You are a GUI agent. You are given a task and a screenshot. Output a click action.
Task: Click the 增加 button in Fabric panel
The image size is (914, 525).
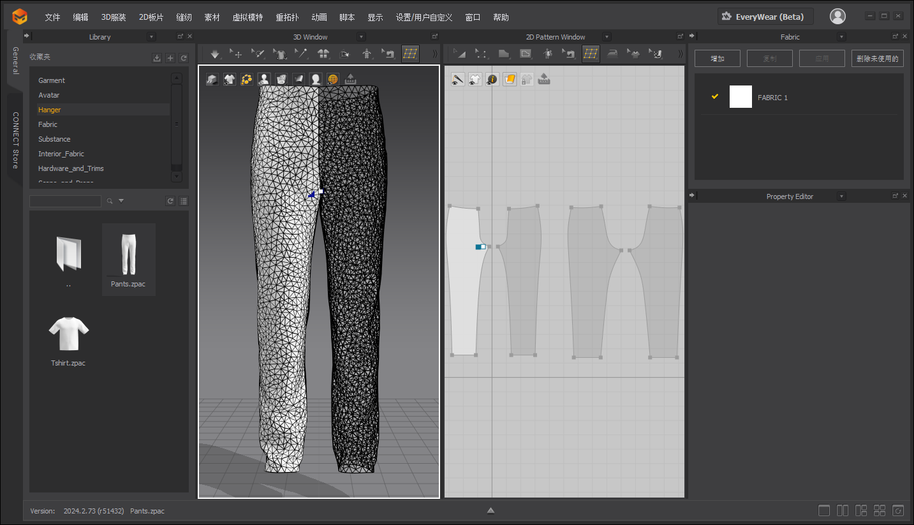pyautogui.click(x=718, y=59)
